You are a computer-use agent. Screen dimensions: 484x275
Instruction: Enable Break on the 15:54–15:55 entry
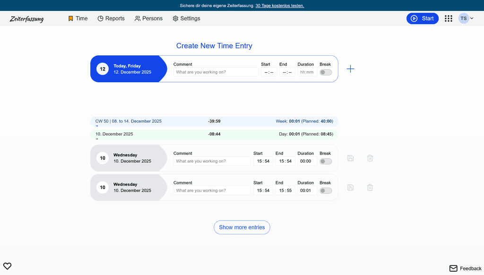[325, 190]
